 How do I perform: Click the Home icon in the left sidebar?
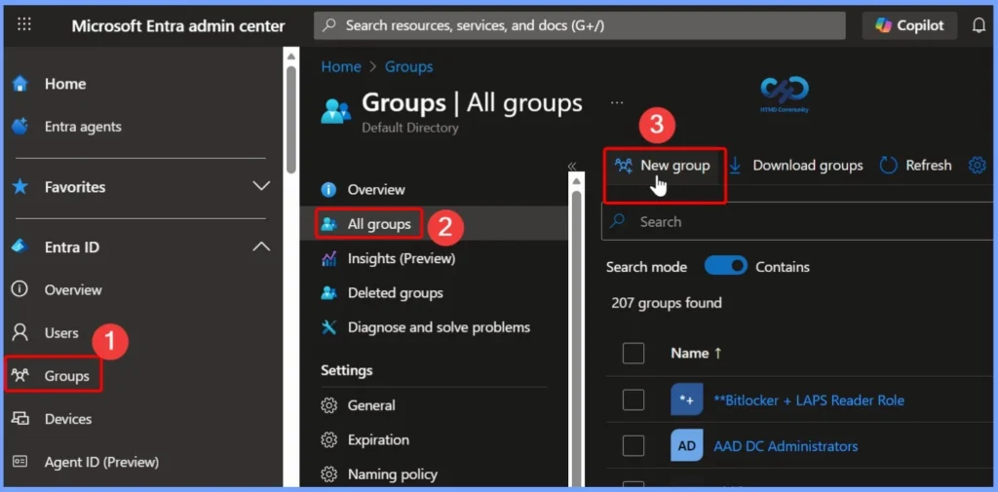(20, 84)
